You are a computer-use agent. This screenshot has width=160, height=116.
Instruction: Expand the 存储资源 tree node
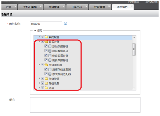[40, 78]
